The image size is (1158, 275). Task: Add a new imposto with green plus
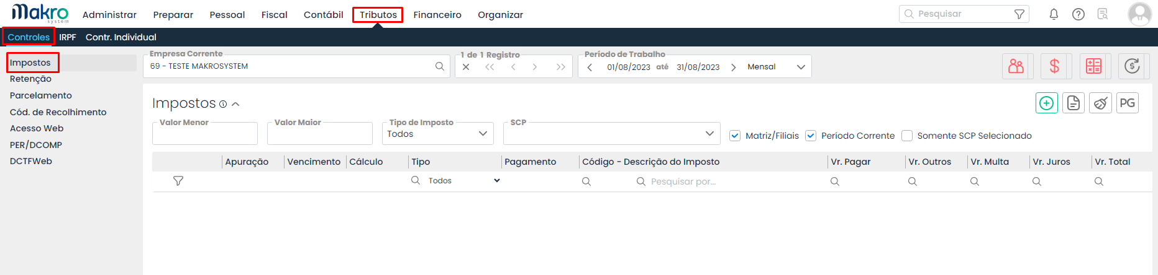[1047, 103]
